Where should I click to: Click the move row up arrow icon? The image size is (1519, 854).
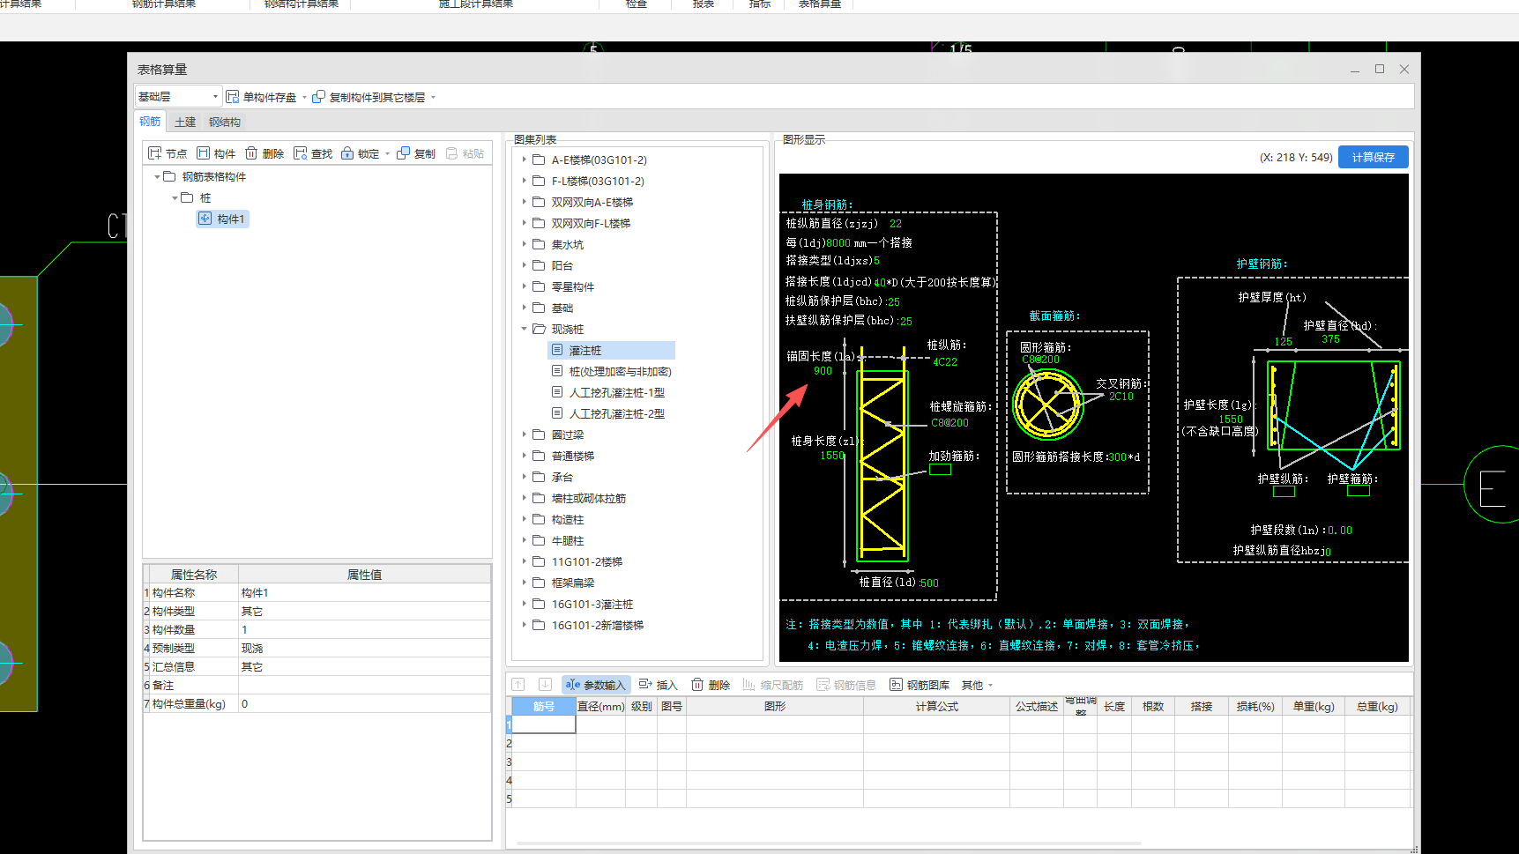518,685
